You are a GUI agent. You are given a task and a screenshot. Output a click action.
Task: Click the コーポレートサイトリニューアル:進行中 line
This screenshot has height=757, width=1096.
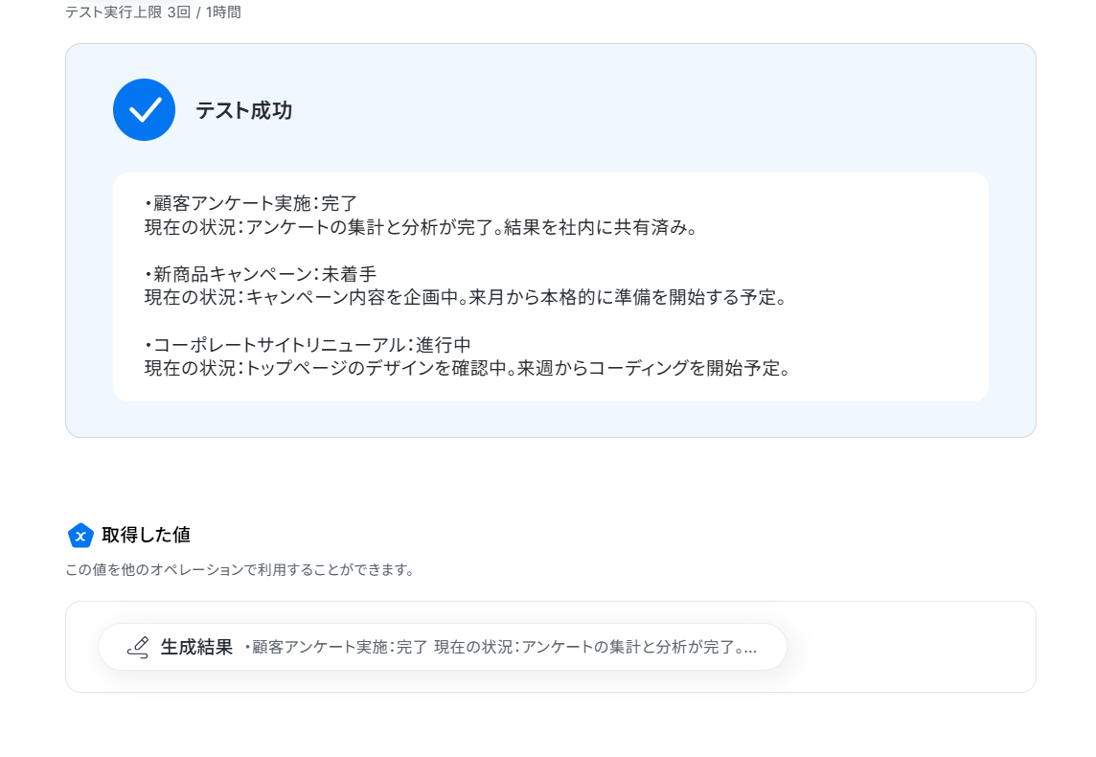tap(308, 345)
